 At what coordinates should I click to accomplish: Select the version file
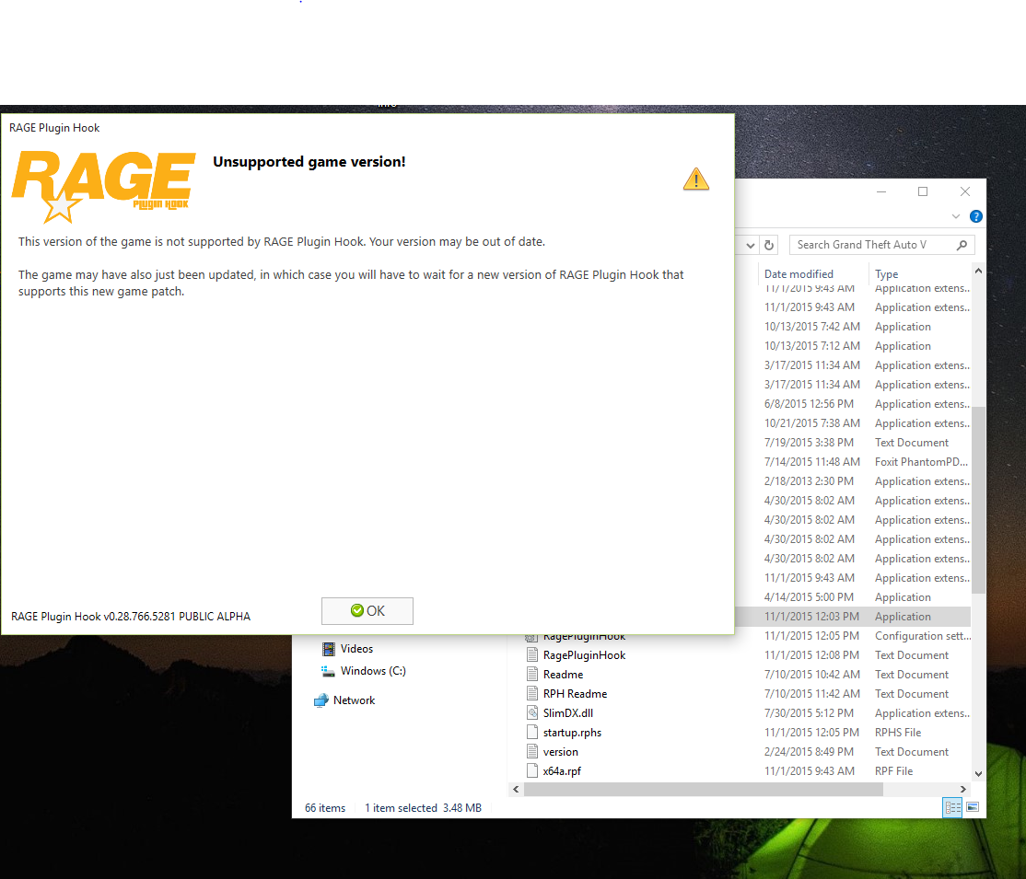point(561,751)
